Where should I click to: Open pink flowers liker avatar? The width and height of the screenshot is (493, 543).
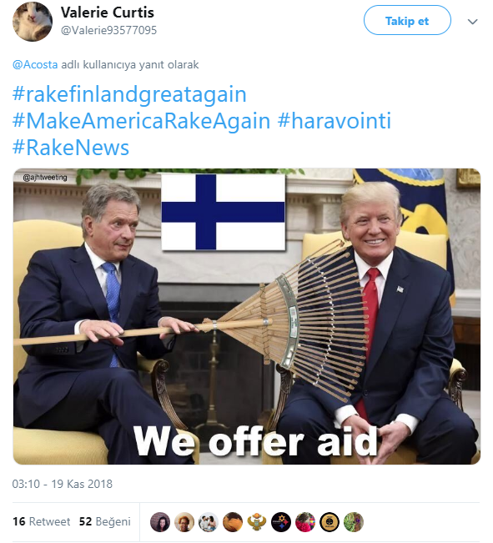305,522
